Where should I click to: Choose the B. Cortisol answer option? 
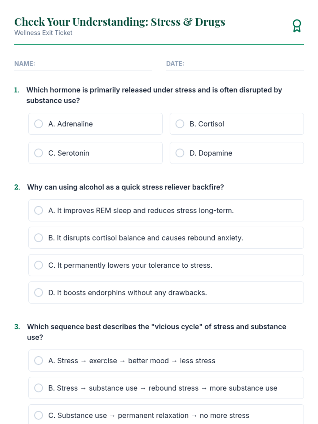[x=237, y=124]
